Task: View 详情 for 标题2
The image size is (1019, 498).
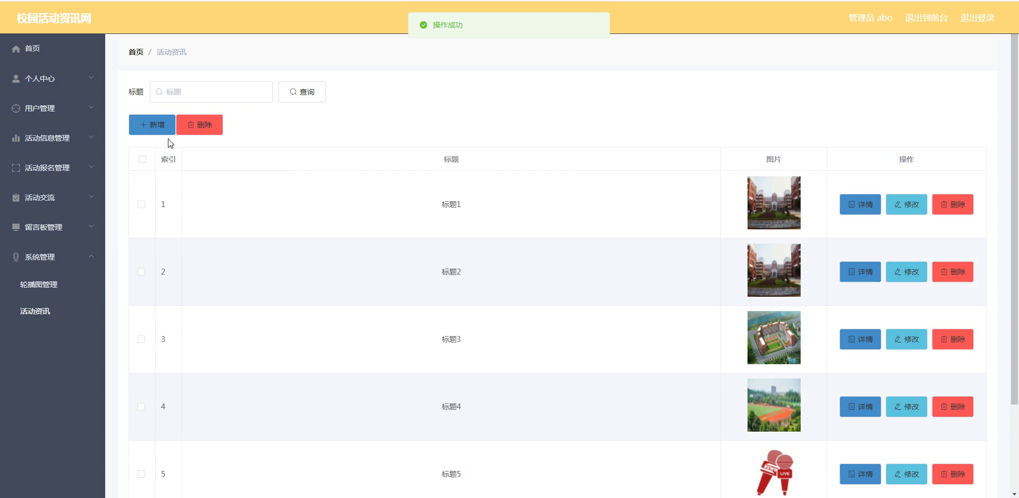Action: (x=860, y=272)
